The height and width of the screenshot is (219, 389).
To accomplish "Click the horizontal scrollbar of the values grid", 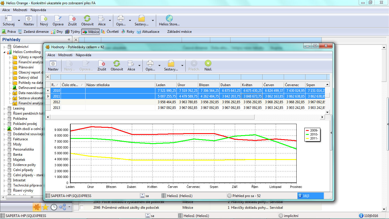I will tap(152, 117).
